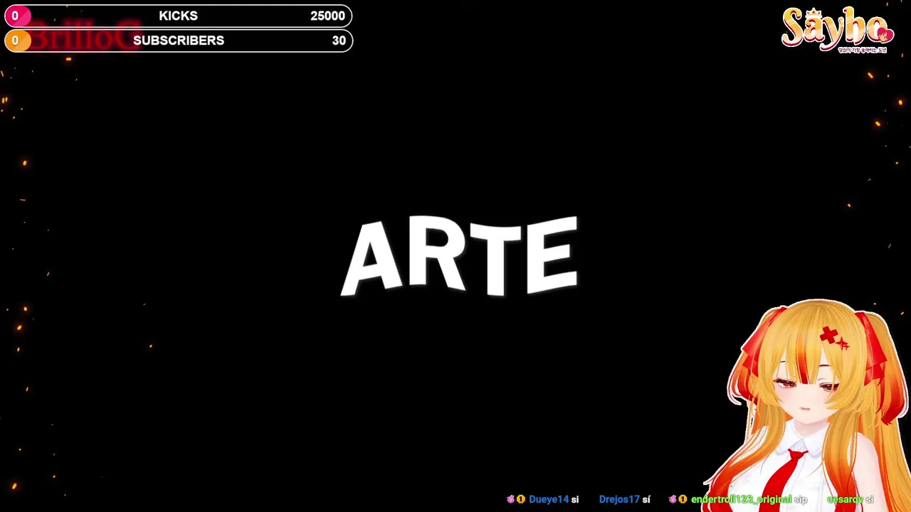
Task: Click the pink badge beside endertroll123_original
Action: click(673, 499)
